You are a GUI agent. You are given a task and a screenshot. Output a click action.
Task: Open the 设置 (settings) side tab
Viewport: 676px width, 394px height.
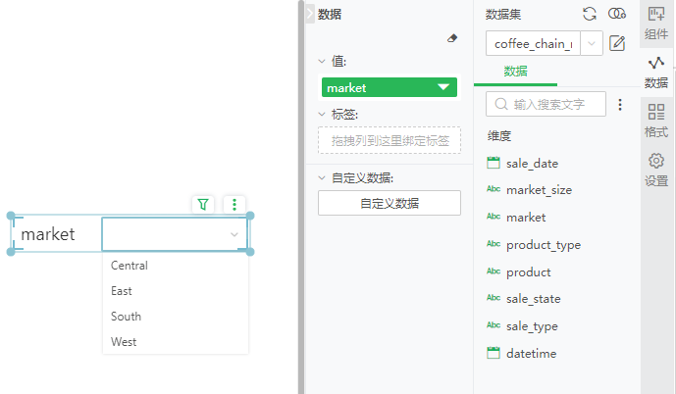(x=656, y=170)
